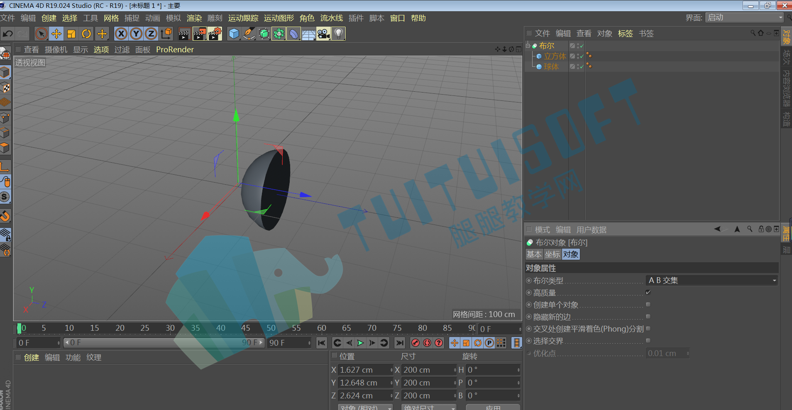Collapse the 布尔 object tree
This screenshot has width=792, height=410.
pyautogui.click(x=528, y=45)
